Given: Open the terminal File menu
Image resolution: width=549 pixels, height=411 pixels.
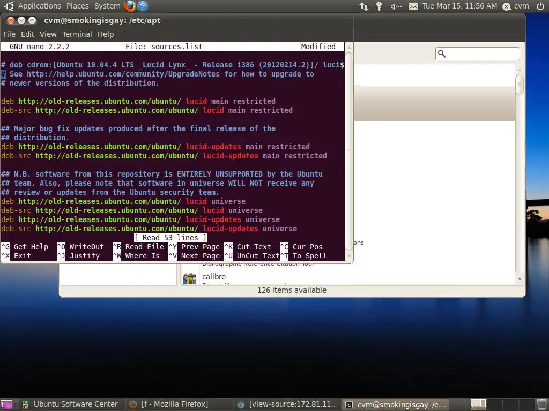Looking at the screenshot, I should coord(9,34).
